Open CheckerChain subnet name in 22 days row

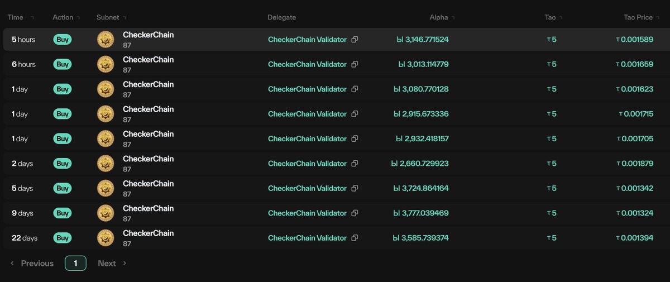click(149, 233)
